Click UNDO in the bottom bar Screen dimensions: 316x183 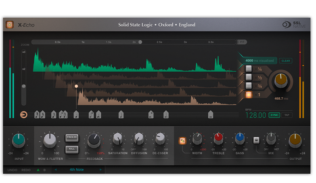(x=12, y=170)
